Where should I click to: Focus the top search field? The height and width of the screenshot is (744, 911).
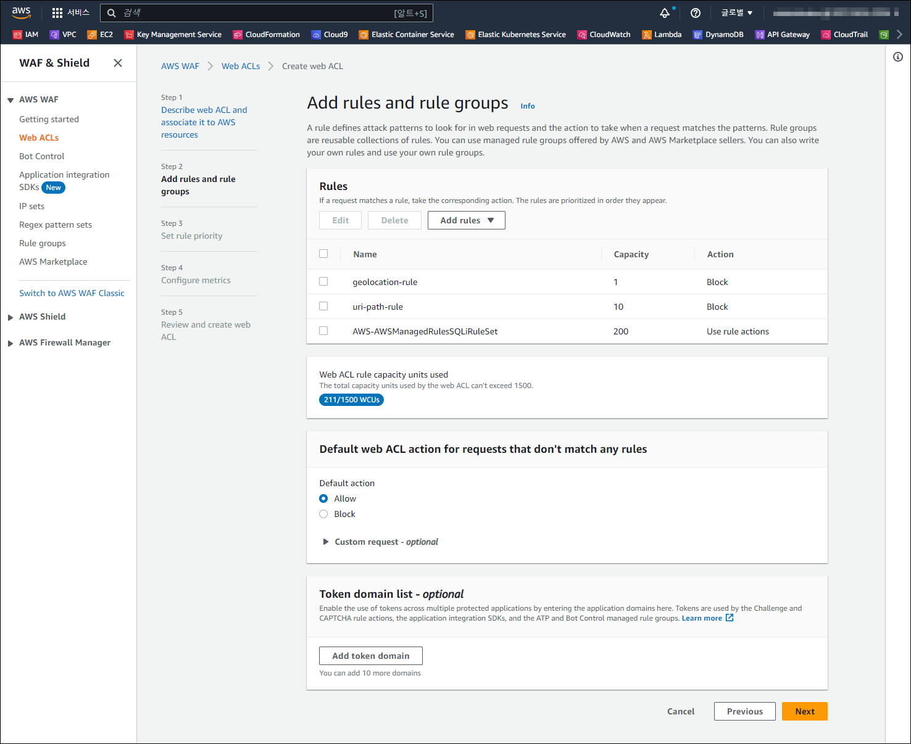click(267, 13)
